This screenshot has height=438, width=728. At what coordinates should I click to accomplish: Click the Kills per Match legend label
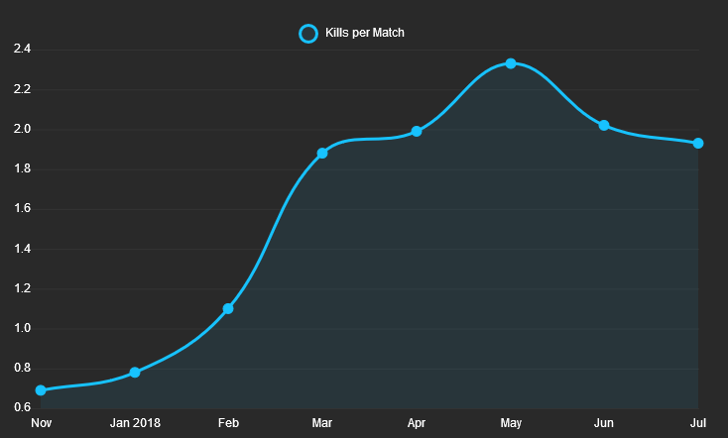click(364, 33)
